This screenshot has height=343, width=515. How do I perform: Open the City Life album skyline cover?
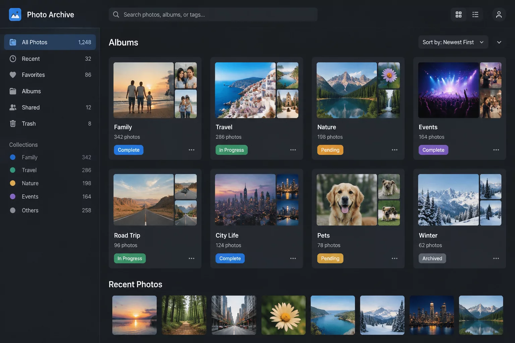[245, 200]
